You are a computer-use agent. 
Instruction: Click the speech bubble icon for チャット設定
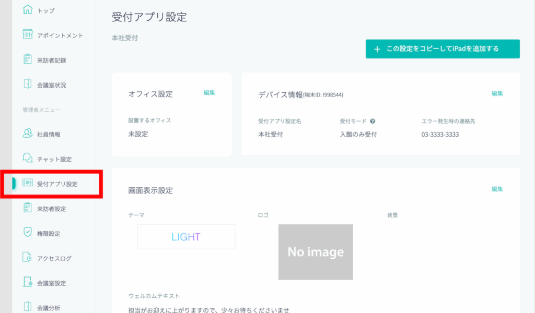click(28, 159)
